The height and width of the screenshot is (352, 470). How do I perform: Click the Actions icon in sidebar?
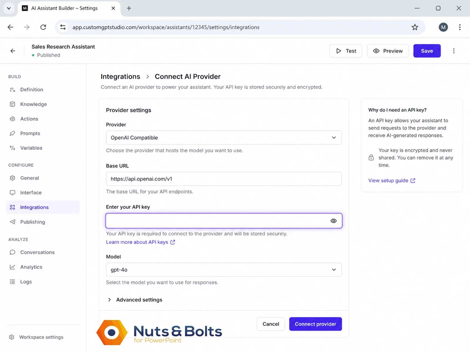(12, 119)
